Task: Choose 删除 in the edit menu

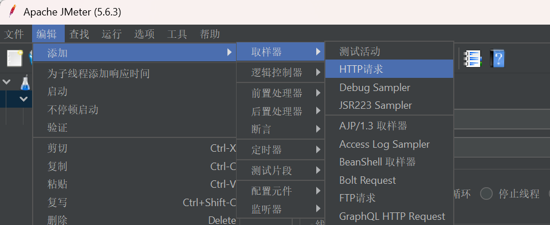Action: coord(135,220)
